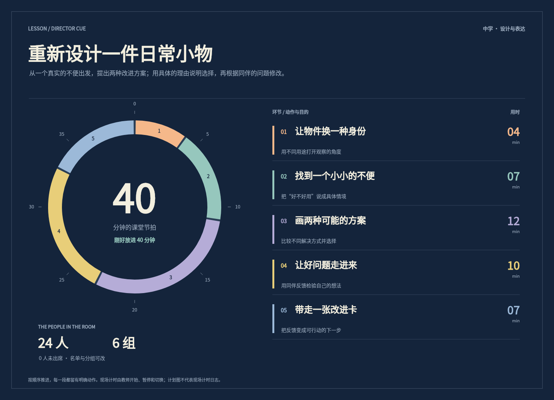Click the 环节 / 动作与目的 column header
This screenshot has height=400, width=554.
click(290, 112)
